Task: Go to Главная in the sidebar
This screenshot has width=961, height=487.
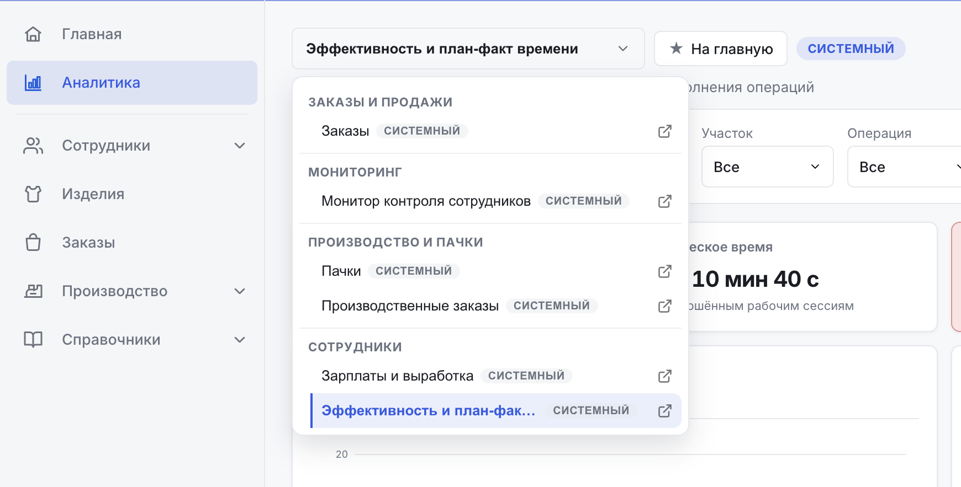Action: pyautogui.click(x=132, y=34)
